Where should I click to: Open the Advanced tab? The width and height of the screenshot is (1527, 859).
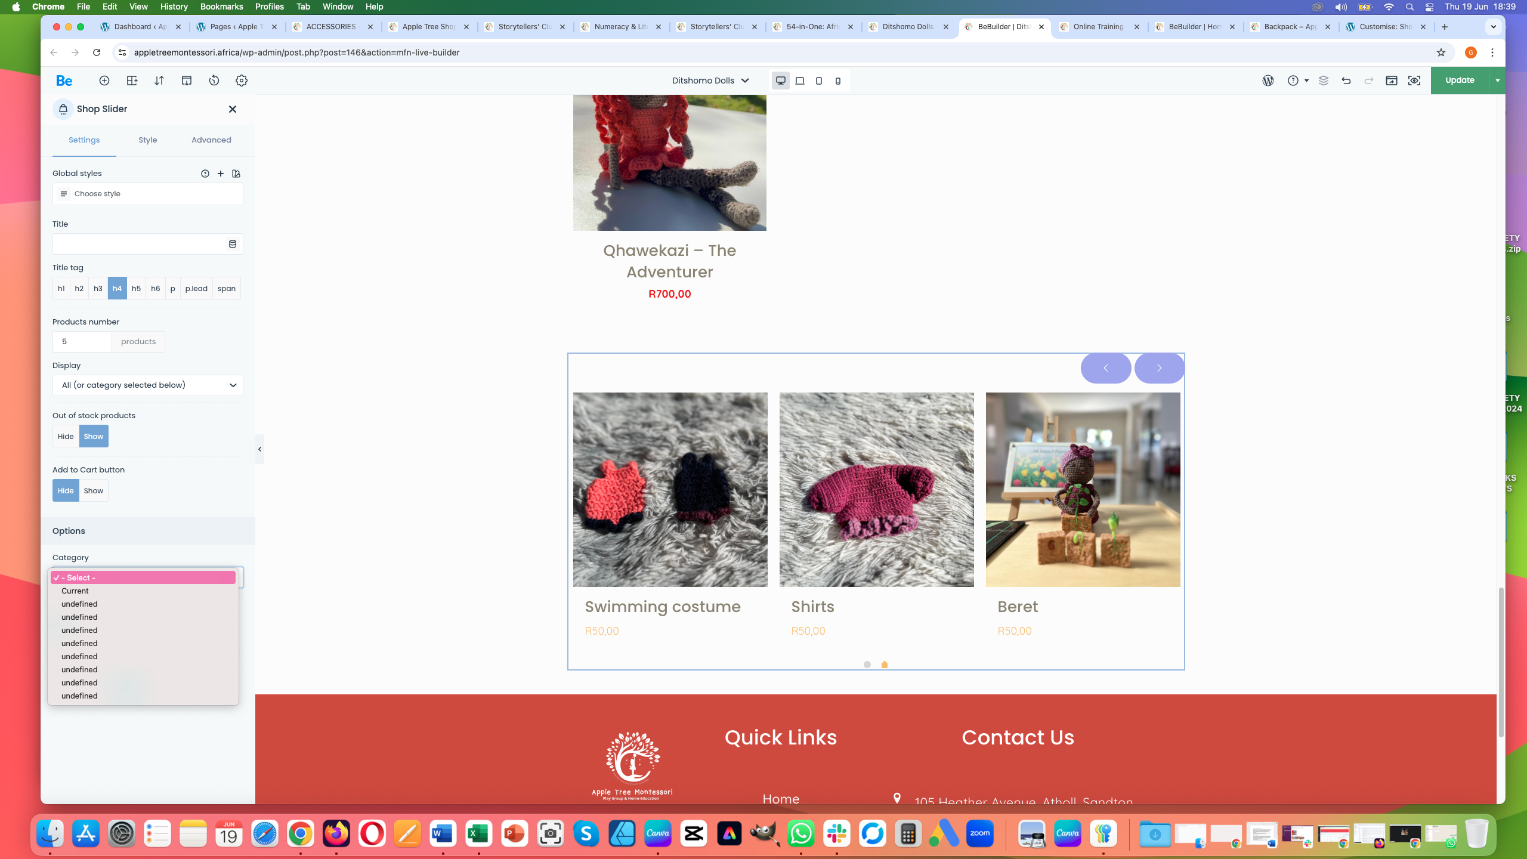(211, 140)
